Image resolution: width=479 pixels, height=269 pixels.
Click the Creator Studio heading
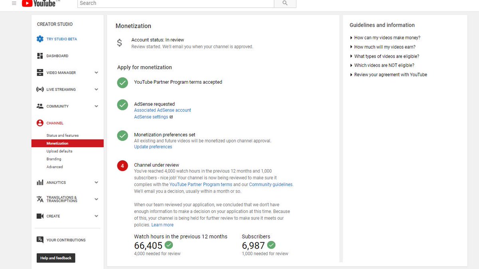pyautogui.click(x=55, y=24)
